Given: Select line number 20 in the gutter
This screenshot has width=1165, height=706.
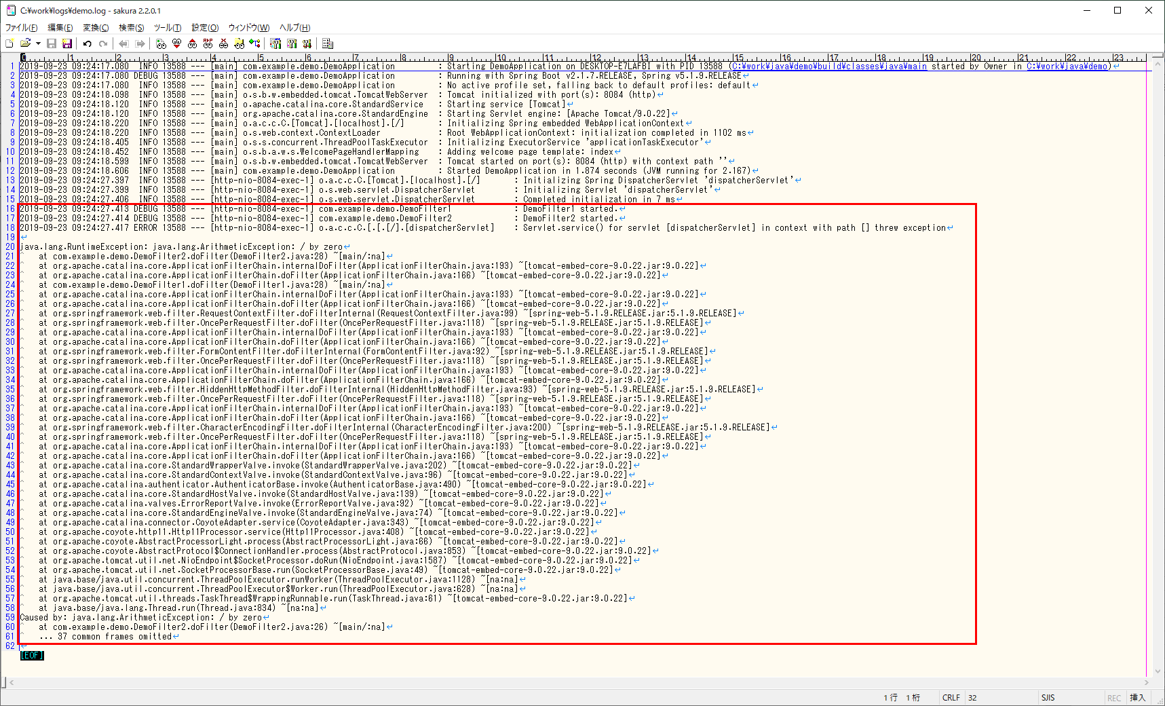Looking at the screenshot, I should pyautogui.click(x=10, y=247).
